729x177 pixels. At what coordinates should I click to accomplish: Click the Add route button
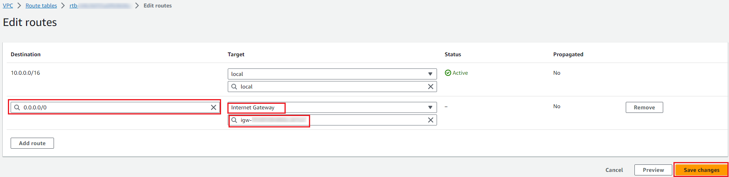coord(32,143)
